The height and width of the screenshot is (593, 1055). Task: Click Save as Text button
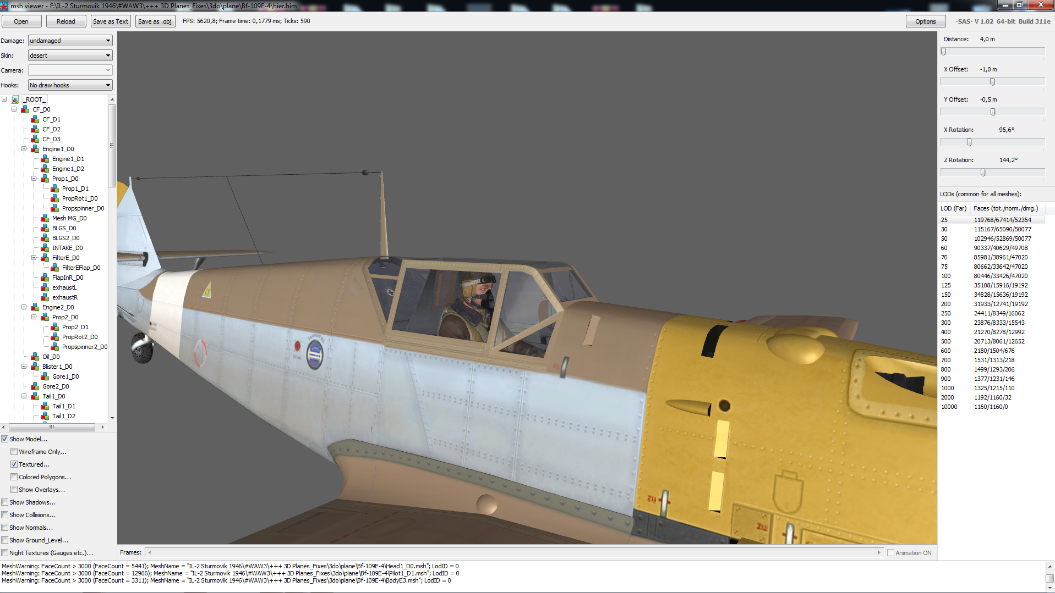[x=111, y=21]
